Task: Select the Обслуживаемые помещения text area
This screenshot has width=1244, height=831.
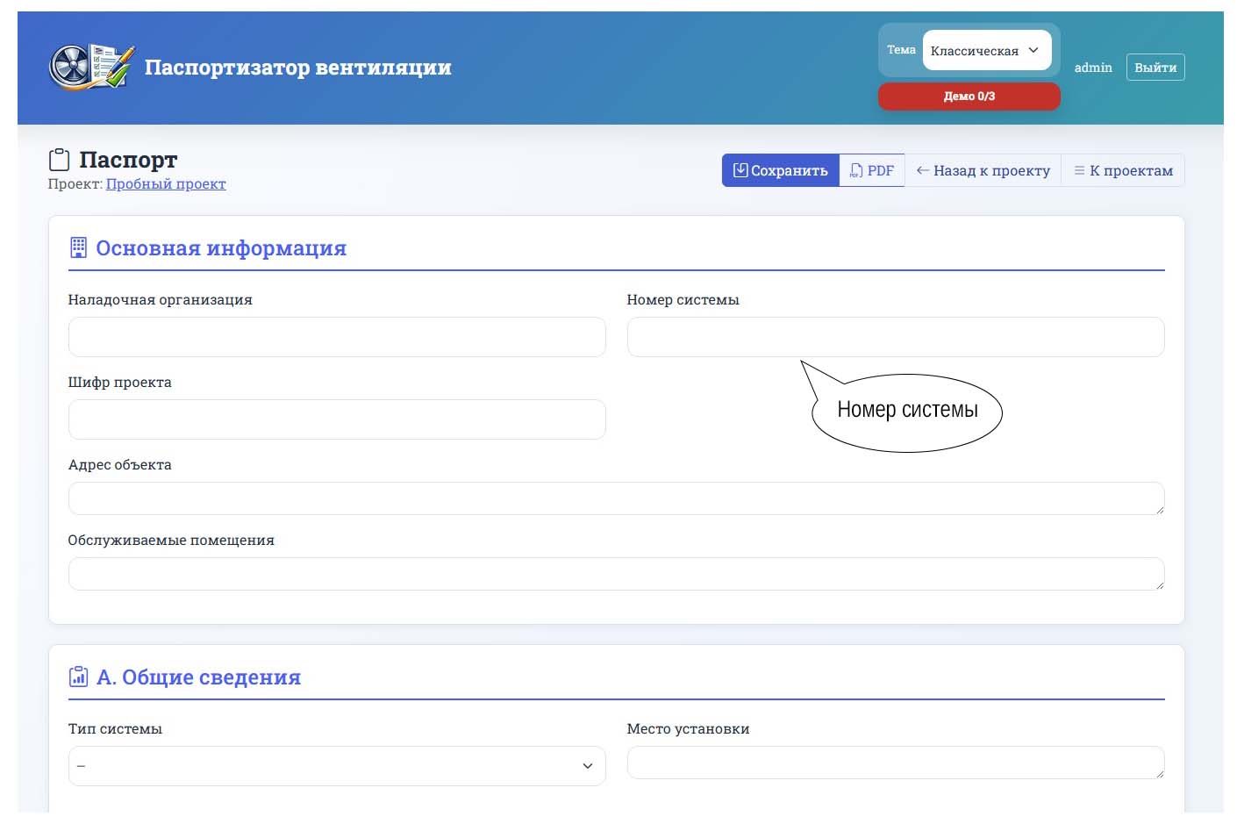Action: (x=617, y=574)
